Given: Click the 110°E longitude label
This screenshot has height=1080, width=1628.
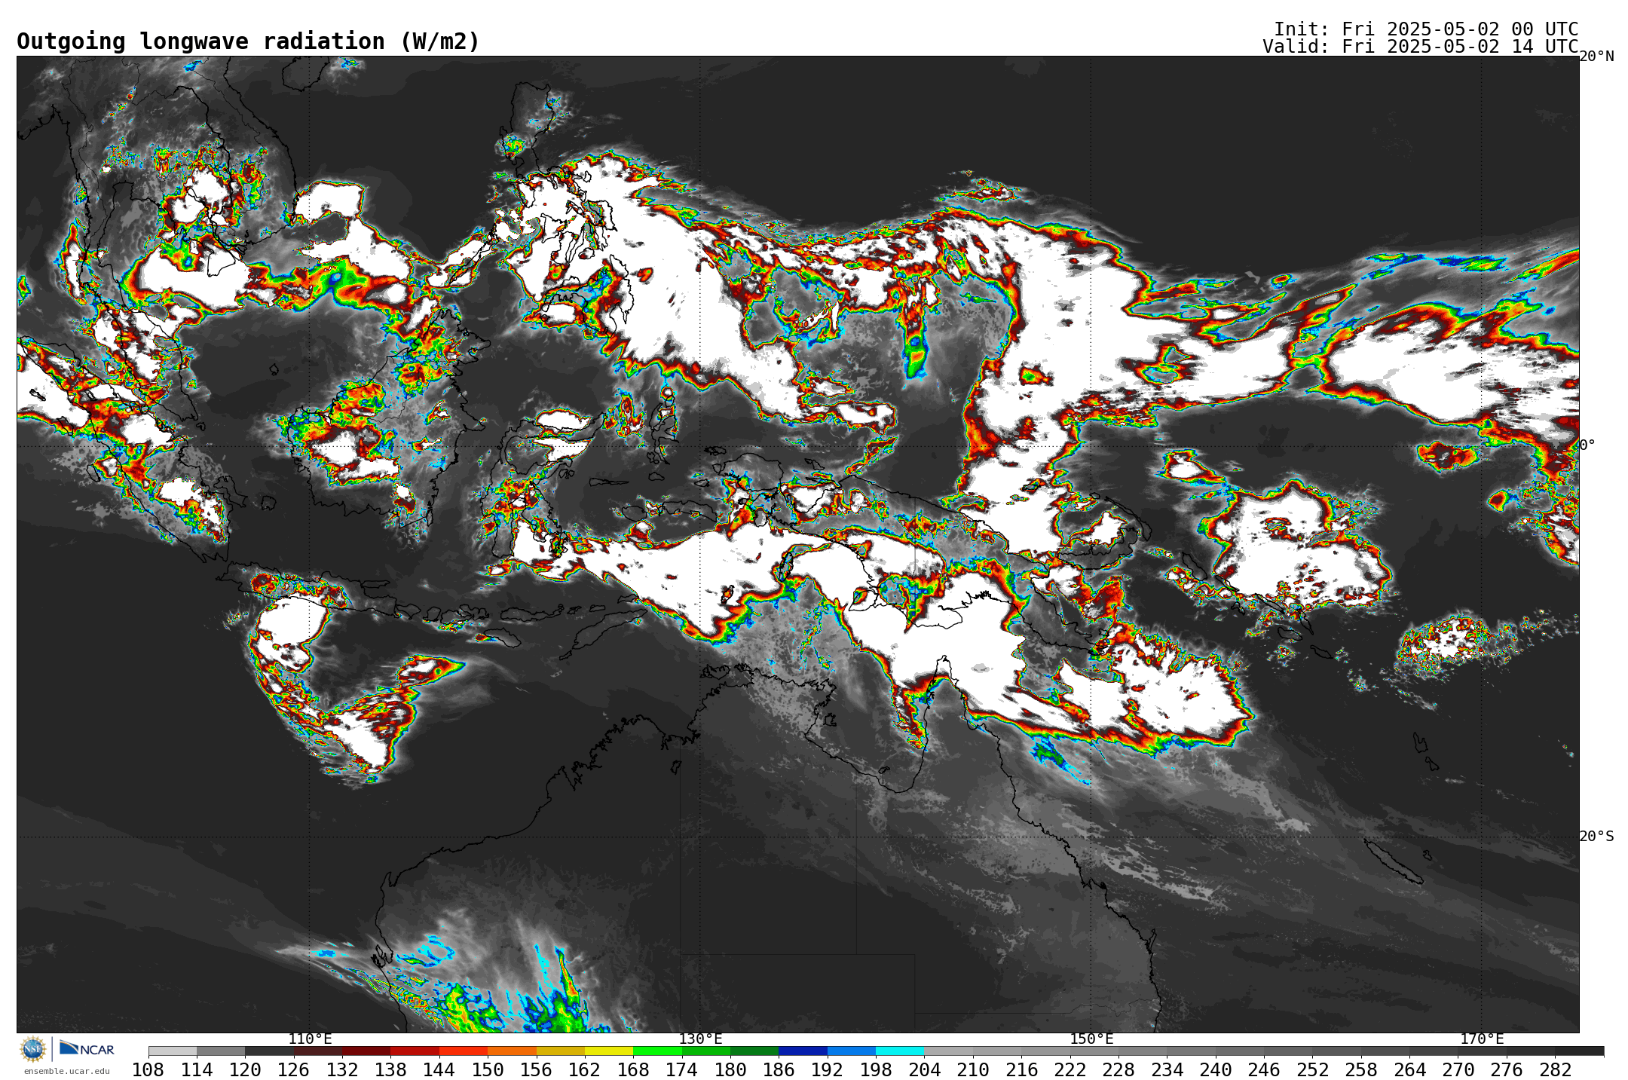Looking at the screenshot, I should click(310, 1039).
